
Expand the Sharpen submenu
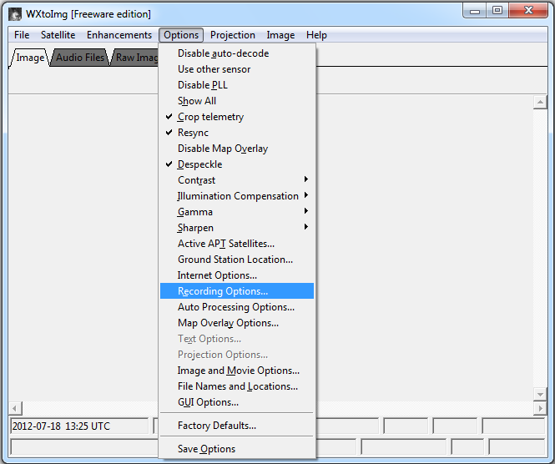pos(237,228)
